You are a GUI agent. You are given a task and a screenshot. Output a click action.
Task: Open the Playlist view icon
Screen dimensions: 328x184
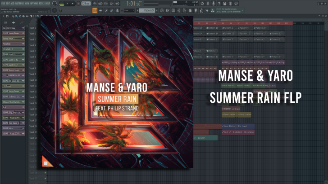point(162,10)
